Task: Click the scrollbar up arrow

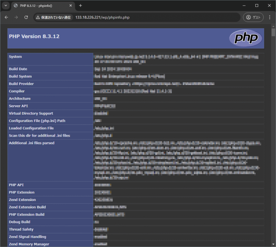Action: [273, 26]
